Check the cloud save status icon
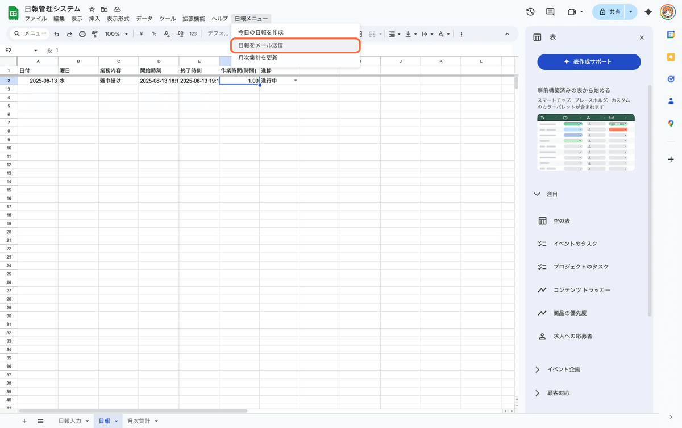682x428 pixels. (117, 10)
